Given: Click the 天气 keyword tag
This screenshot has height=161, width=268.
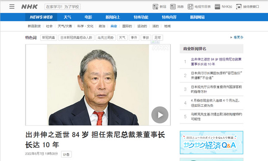Looking at the screenshot, I should point(122,38).
